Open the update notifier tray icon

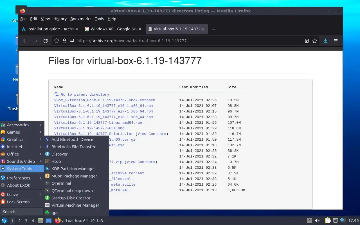point(343,220)
